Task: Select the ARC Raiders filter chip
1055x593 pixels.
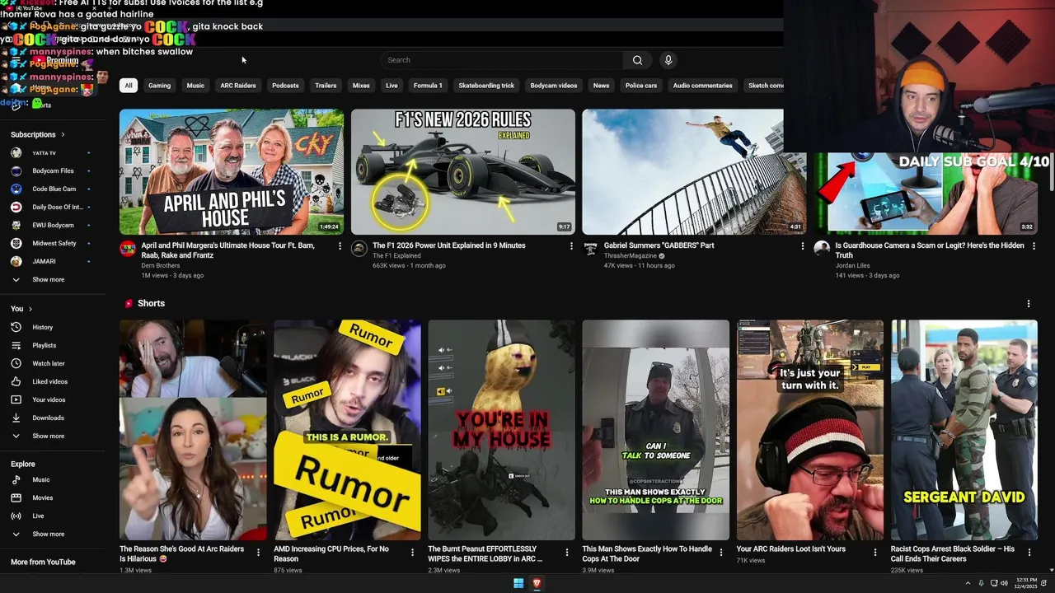Action: (238, 86)
